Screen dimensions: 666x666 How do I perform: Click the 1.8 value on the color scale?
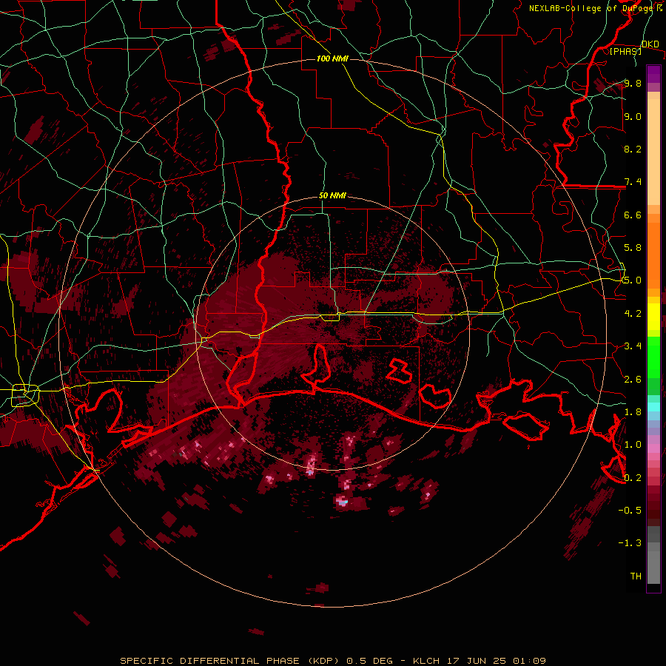pyautogui.click(x=633, y=412)
